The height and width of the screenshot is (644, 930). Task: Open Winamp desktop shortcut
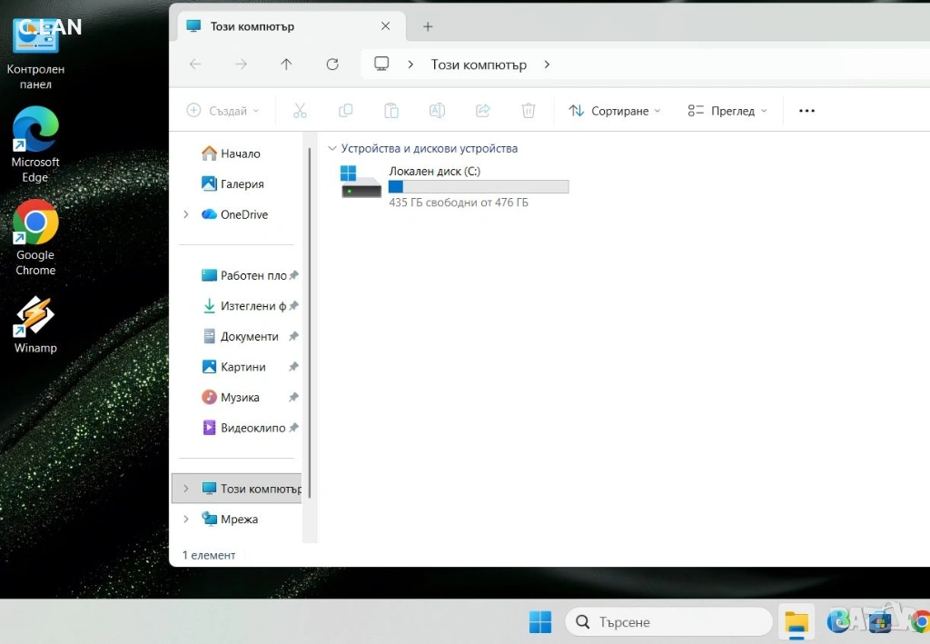click(x=35, y=324)
